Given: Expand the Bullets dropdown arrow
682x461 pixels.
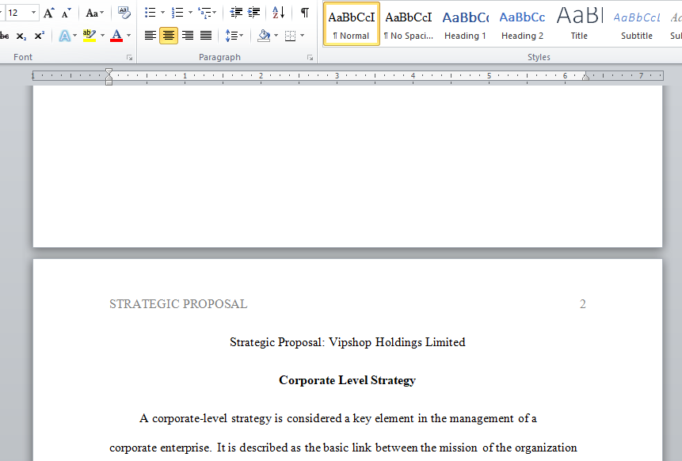Looking at the screenshot, I should 162,13.
